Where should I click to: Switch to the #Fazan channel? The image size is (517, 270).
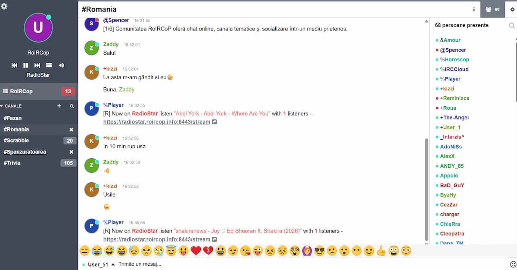39,118
